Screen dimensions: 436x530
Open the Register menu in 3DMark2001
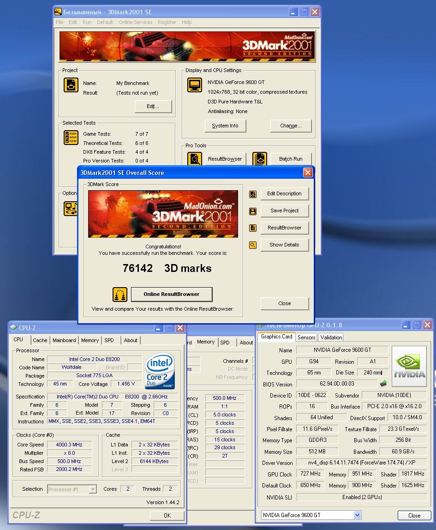167,22
